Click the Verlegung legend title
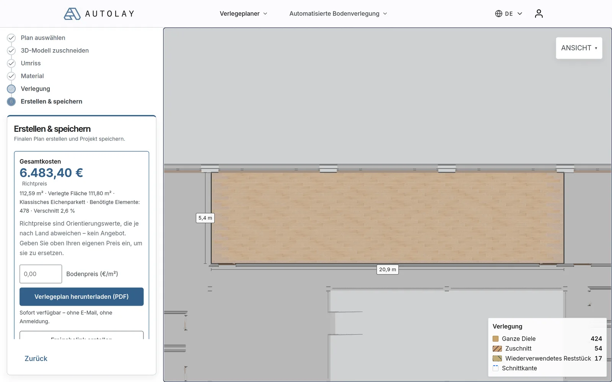 [507, 327]
